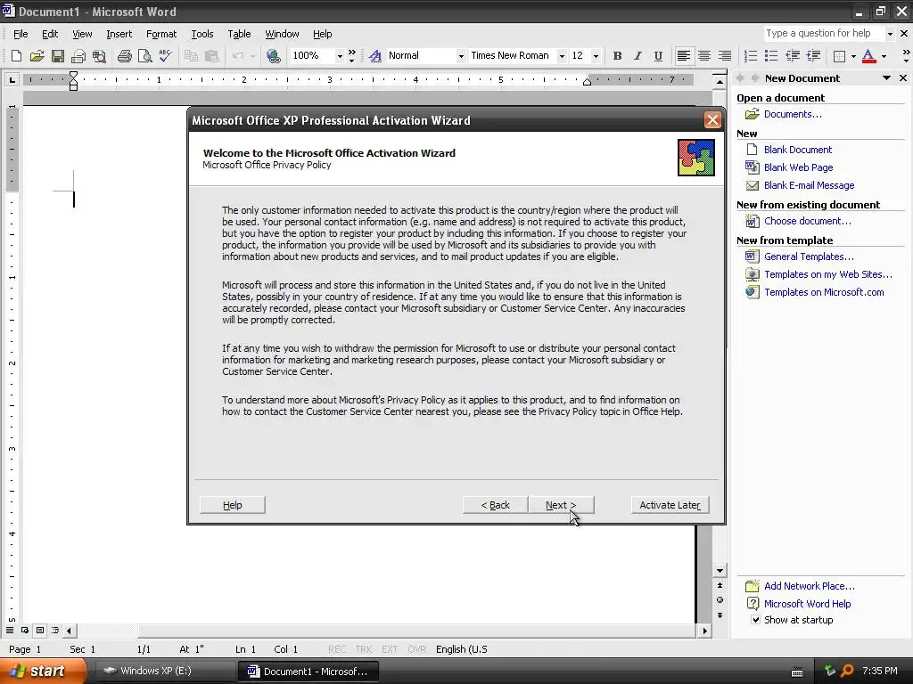This screenshot has height=684, width=913.
Task: Click the Activate Later button
Action: [x=670, y=505]
